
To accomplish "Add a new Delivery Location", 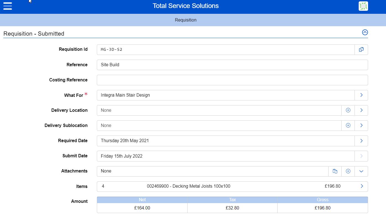I will click(348, 110).
